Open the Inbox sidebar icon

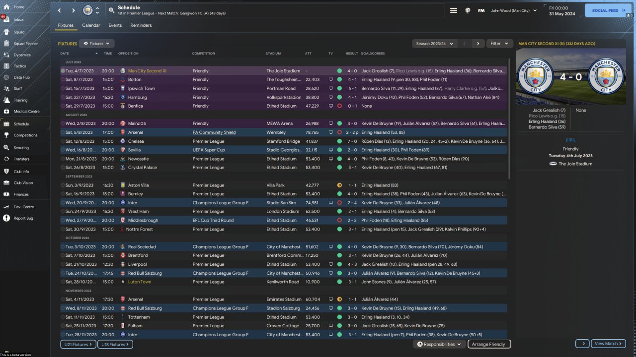[6, 19]
